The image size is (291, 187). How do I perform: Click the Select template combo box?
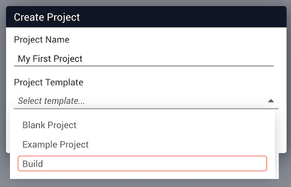point(146,101)
